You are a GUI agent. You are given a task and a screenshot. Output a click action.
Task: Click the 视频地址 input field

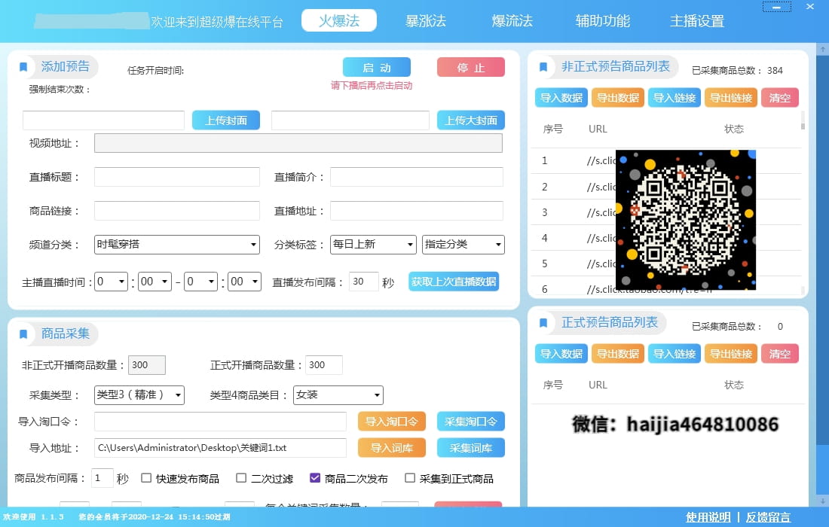tap(298, 143)
